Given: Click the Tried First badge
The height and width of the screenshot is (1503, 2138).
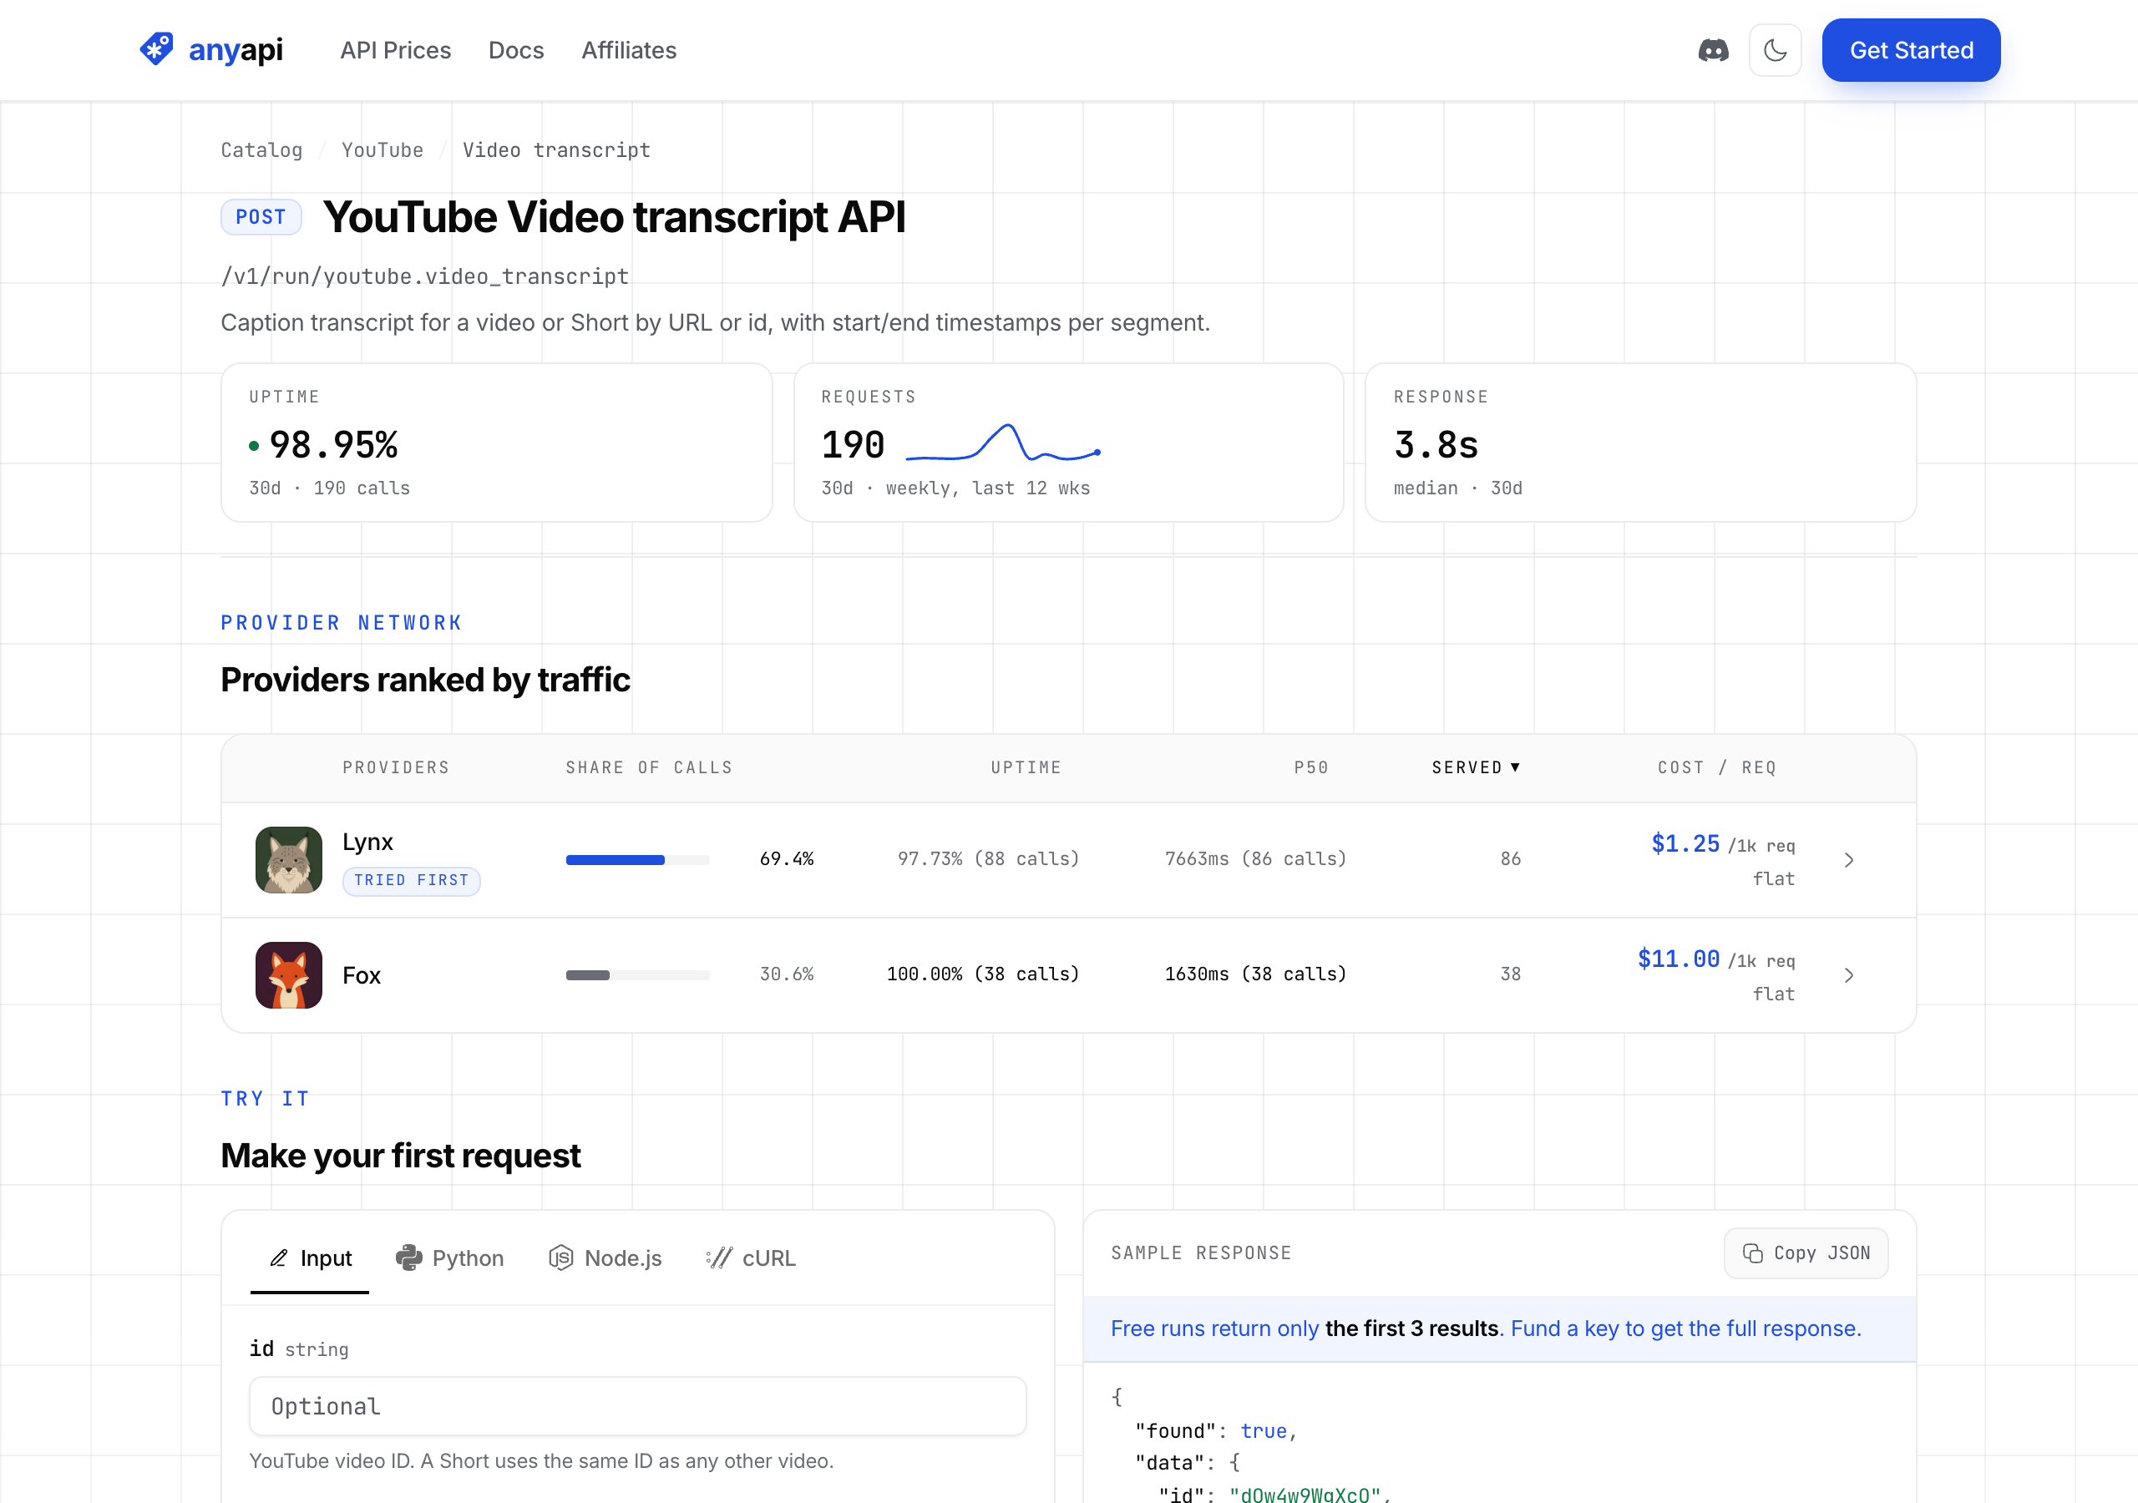Looking at the screenshot, I should coord(411,881).
